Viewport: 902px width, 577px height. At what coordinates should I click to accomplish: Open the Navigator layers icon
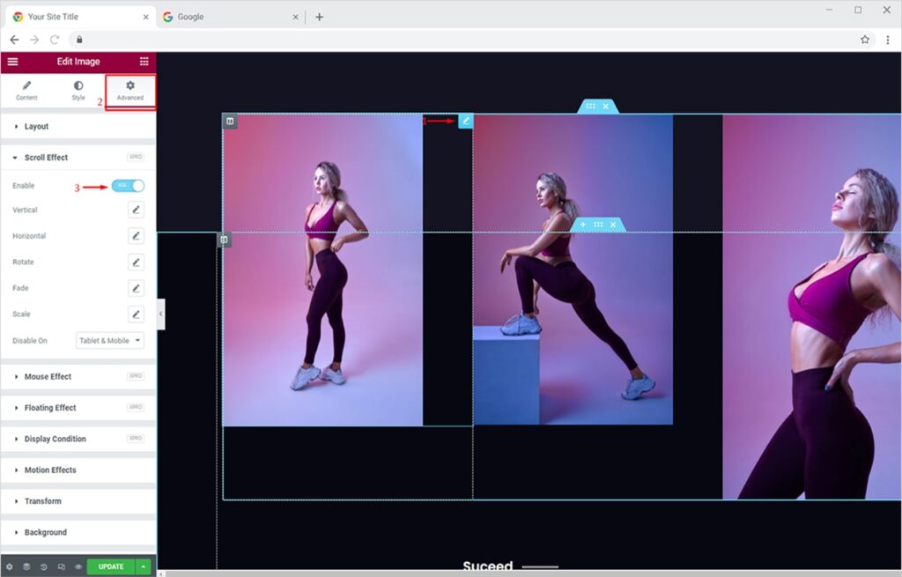(x=26, y=566)
